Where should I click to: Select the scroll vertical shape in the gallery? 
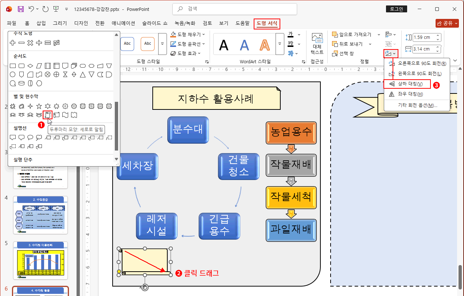pyautogui.click(x=48, y=115)
